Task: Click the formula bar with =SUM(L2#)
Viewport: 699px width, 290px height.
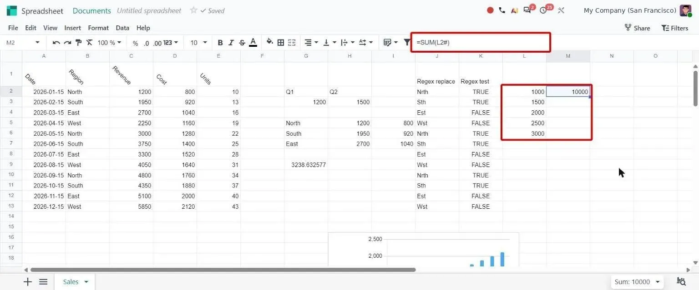Action: point(481,43)
